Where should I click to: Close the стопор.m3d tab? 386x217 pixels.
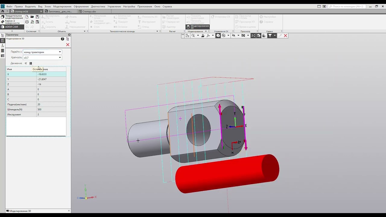[41, 11]
